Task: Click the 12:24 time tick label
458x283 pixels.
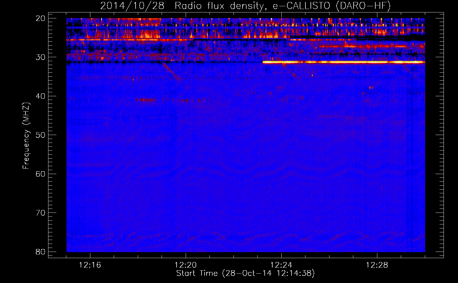Action: click(281, 265)
